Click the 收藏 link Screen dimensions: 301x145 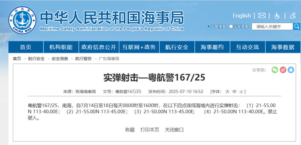click(130, 130)
